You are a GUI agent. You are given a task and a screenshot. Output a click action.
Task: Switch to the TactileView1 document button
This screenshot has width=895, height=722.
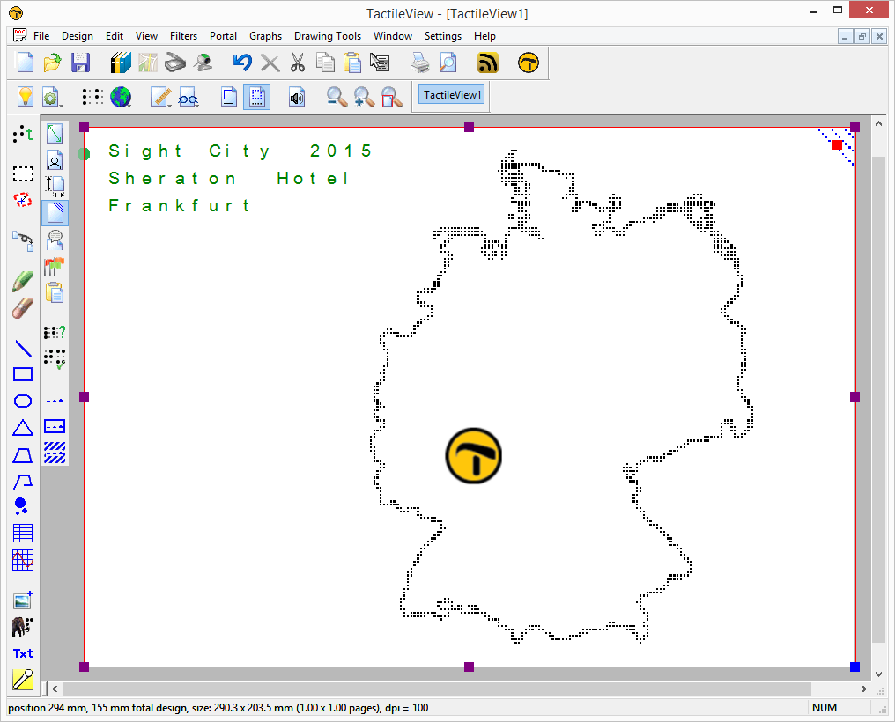coord(453,95)
